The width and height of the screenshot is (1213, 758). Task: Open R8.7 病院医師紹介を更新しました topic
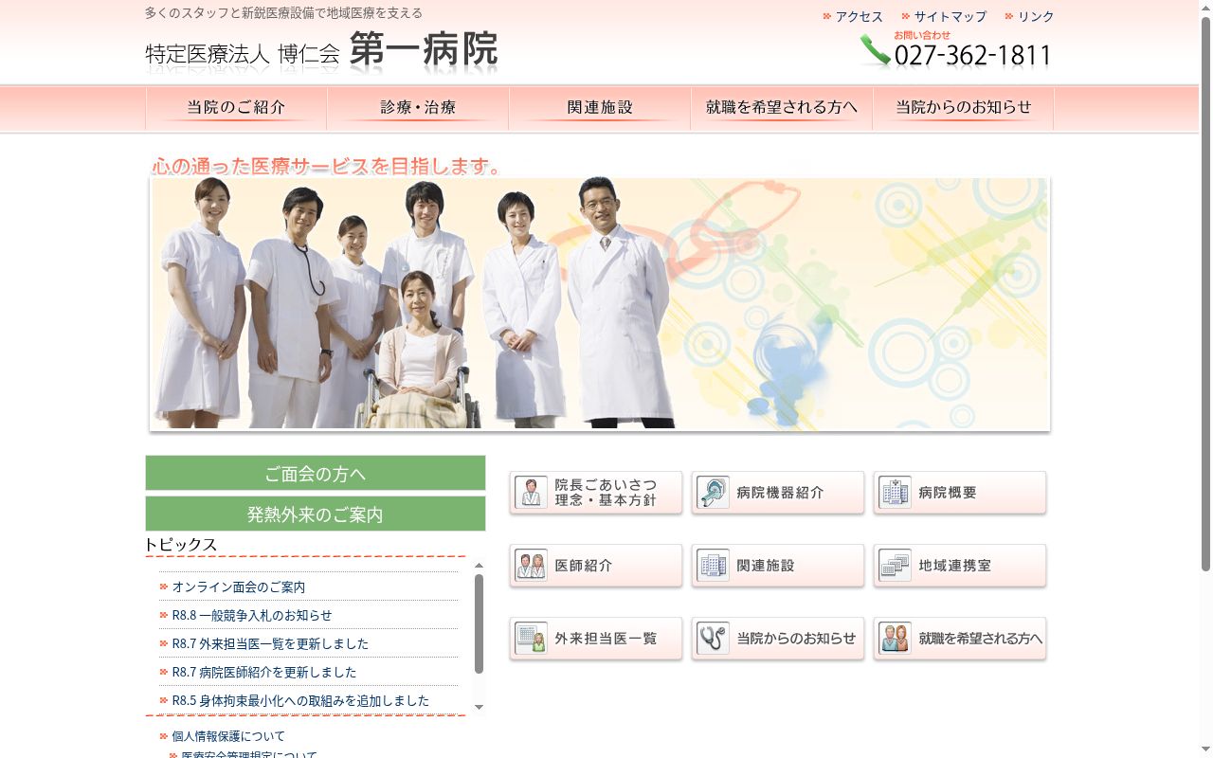click(x=264, y=673)
